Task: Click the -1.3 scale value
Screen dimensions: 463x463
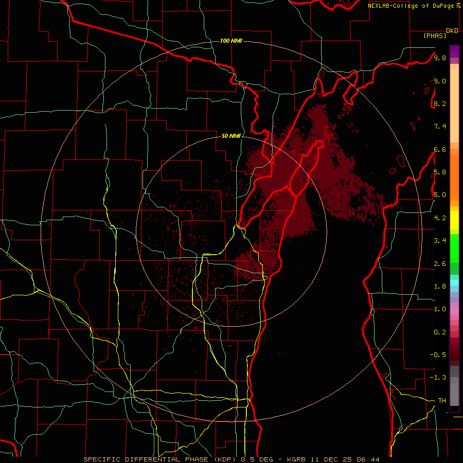Action: pyautogui.click(x=438, y=378)
